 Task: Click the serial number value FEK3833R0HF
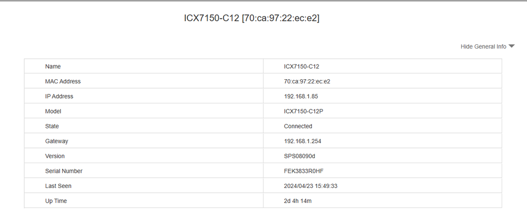click(303, 171)
